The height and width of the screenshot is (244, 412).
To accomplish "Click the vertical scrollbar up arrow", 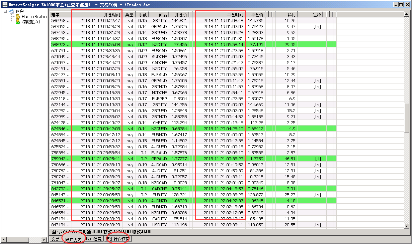I will tap(407, 15).
